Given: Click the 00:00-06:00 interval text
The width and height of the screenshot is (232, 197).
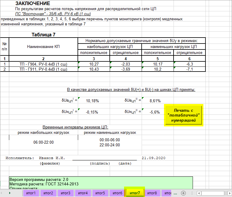Looking at the screenshot, I should 110,140.
